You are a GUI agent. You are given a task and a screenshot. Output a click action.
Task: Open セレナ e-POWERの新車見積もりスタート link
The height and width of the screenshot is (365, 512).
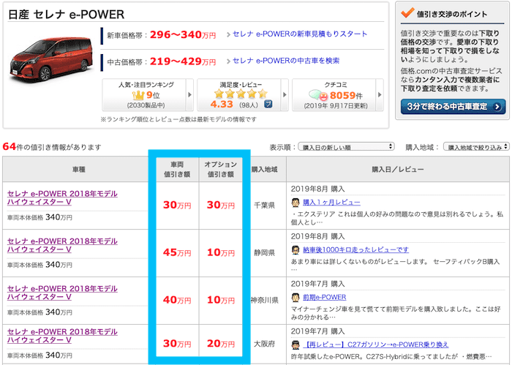pyautogui.click(x=300, y=34)
